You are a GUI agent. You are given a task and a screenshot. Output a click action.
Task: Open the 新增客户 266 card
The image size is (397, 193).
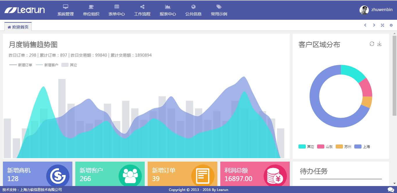point(110,174)
